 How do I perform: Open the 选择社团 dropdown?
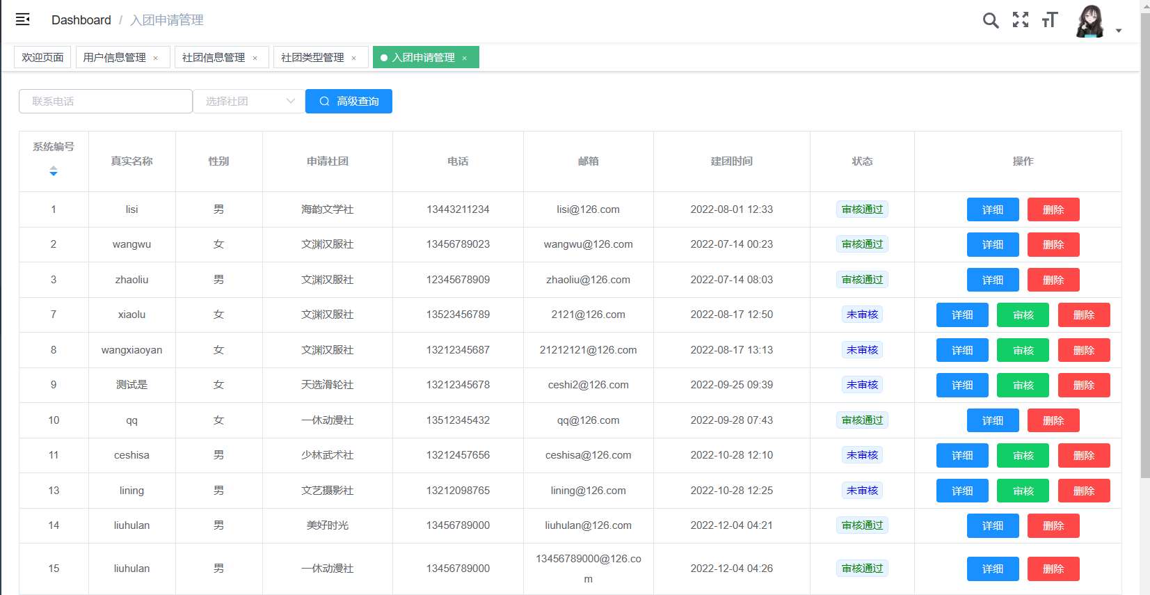point(249,102)
